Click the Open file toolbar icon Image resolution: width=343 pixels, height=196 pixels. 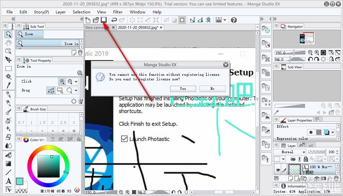(96, 20)
